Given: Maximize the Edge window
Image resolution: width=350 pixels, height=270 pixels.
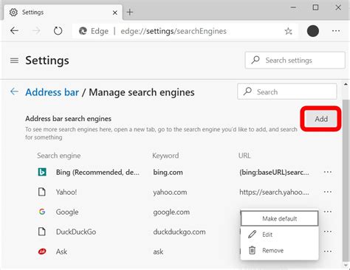Looking at the screenshot, I should (315, 7).
